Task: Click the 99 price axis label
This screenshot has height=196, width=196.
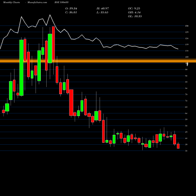Action: (187, 69)
